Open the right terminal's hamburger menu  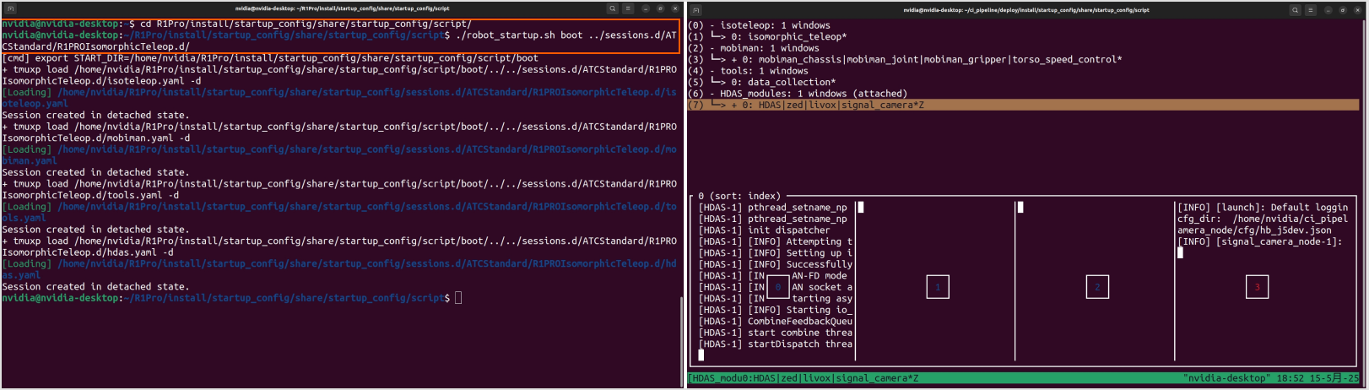tap(1311, 10)
